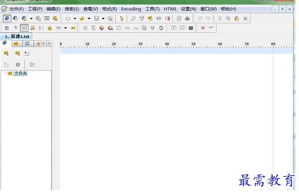Screen dimensions: 299x196
Task: Select the 文件夹 tree item
Action: [20, 73]
